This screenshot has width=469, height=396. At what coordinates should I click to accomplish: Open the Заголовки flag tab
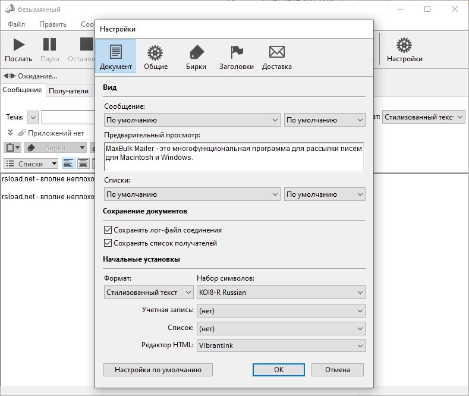[237, 56]
